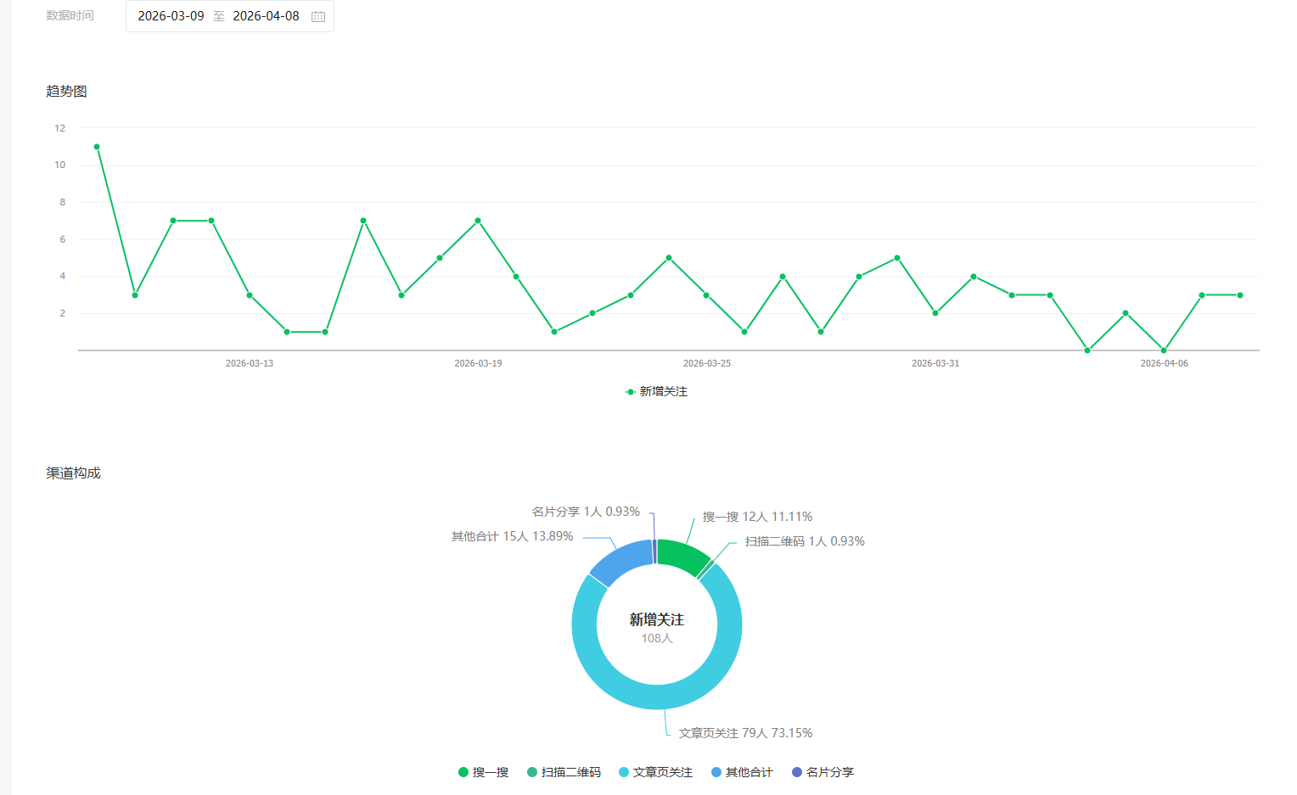Click the start date 2026-03-09 field
The image size is (1297, 795).
pos(171,16)
